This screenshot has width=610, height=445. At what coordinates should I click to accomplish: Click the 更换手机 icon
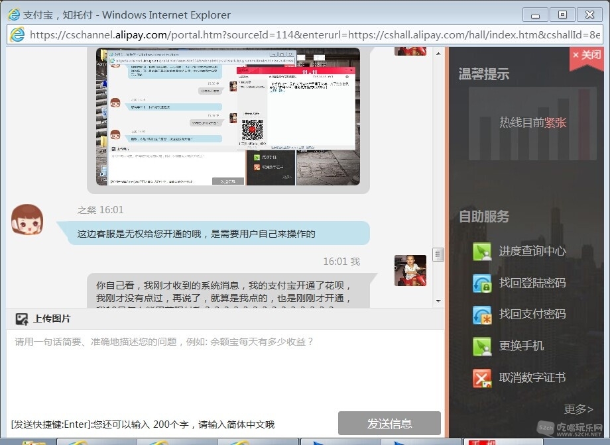pos(482,346)
